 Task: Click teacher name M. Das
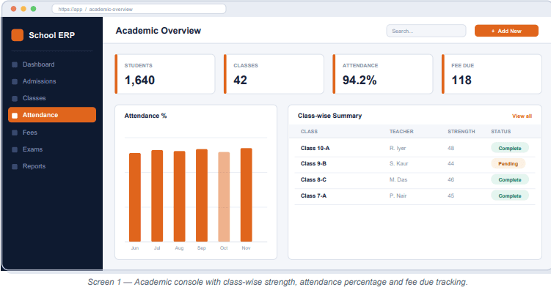click(398, 180)
